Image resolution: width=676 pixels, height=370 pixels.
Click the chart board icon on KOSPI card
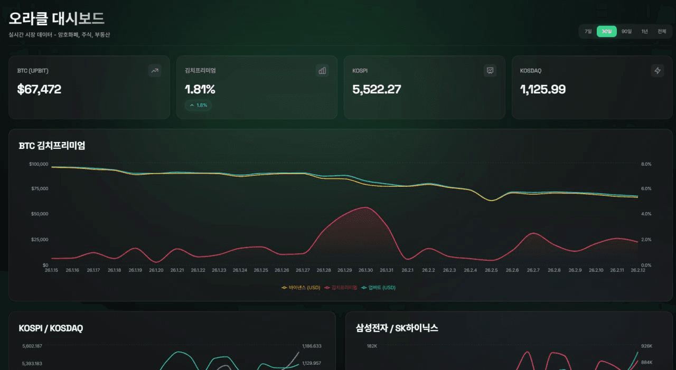tap(490, 70)
